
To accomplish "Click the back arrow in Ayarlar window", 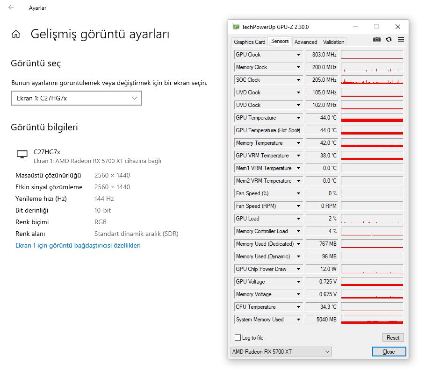I will [x=11, y=7].
